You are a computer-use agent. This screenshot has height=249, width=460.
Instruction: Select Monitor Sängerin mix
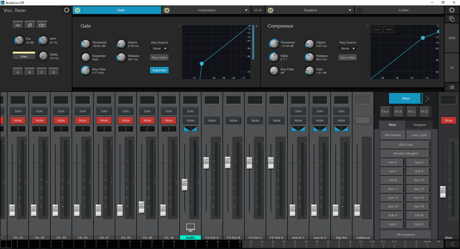(406, 154)
